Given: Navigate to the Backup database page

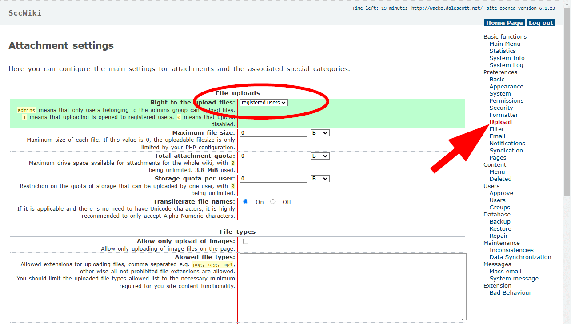Looking at the screenshot, I should click(x=500, y=222).
